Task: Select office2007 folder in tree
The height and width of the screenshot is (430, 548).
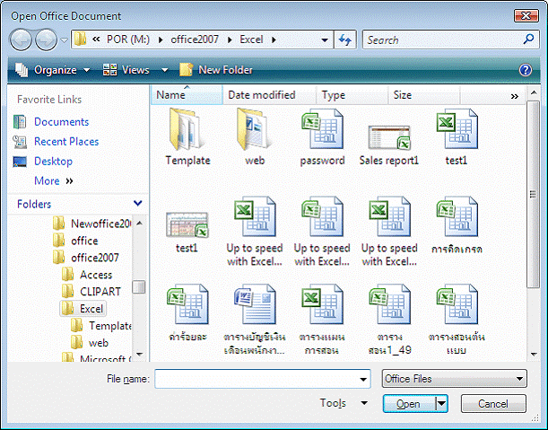Action: point(86,258)
